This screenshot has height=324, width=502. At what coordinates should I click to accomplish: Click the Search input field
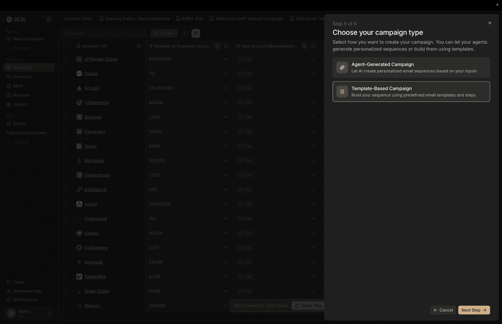104,33
